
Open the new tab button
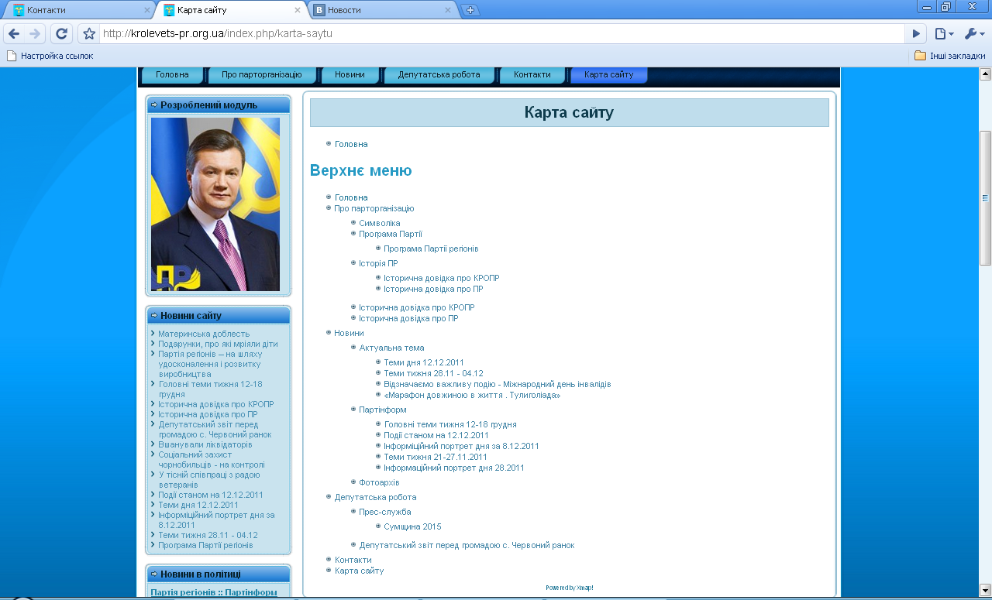point(470,10)
